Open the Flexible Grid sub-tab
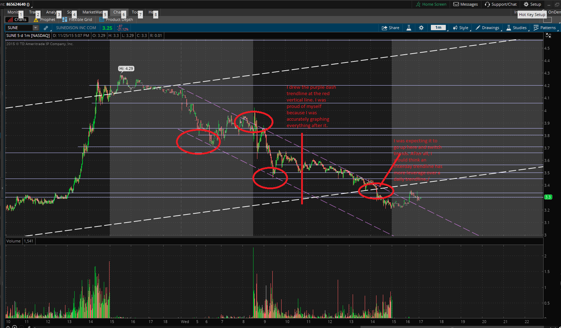This screenshot has width=561, height=328. pyautogui.click(x=77, y=20)
